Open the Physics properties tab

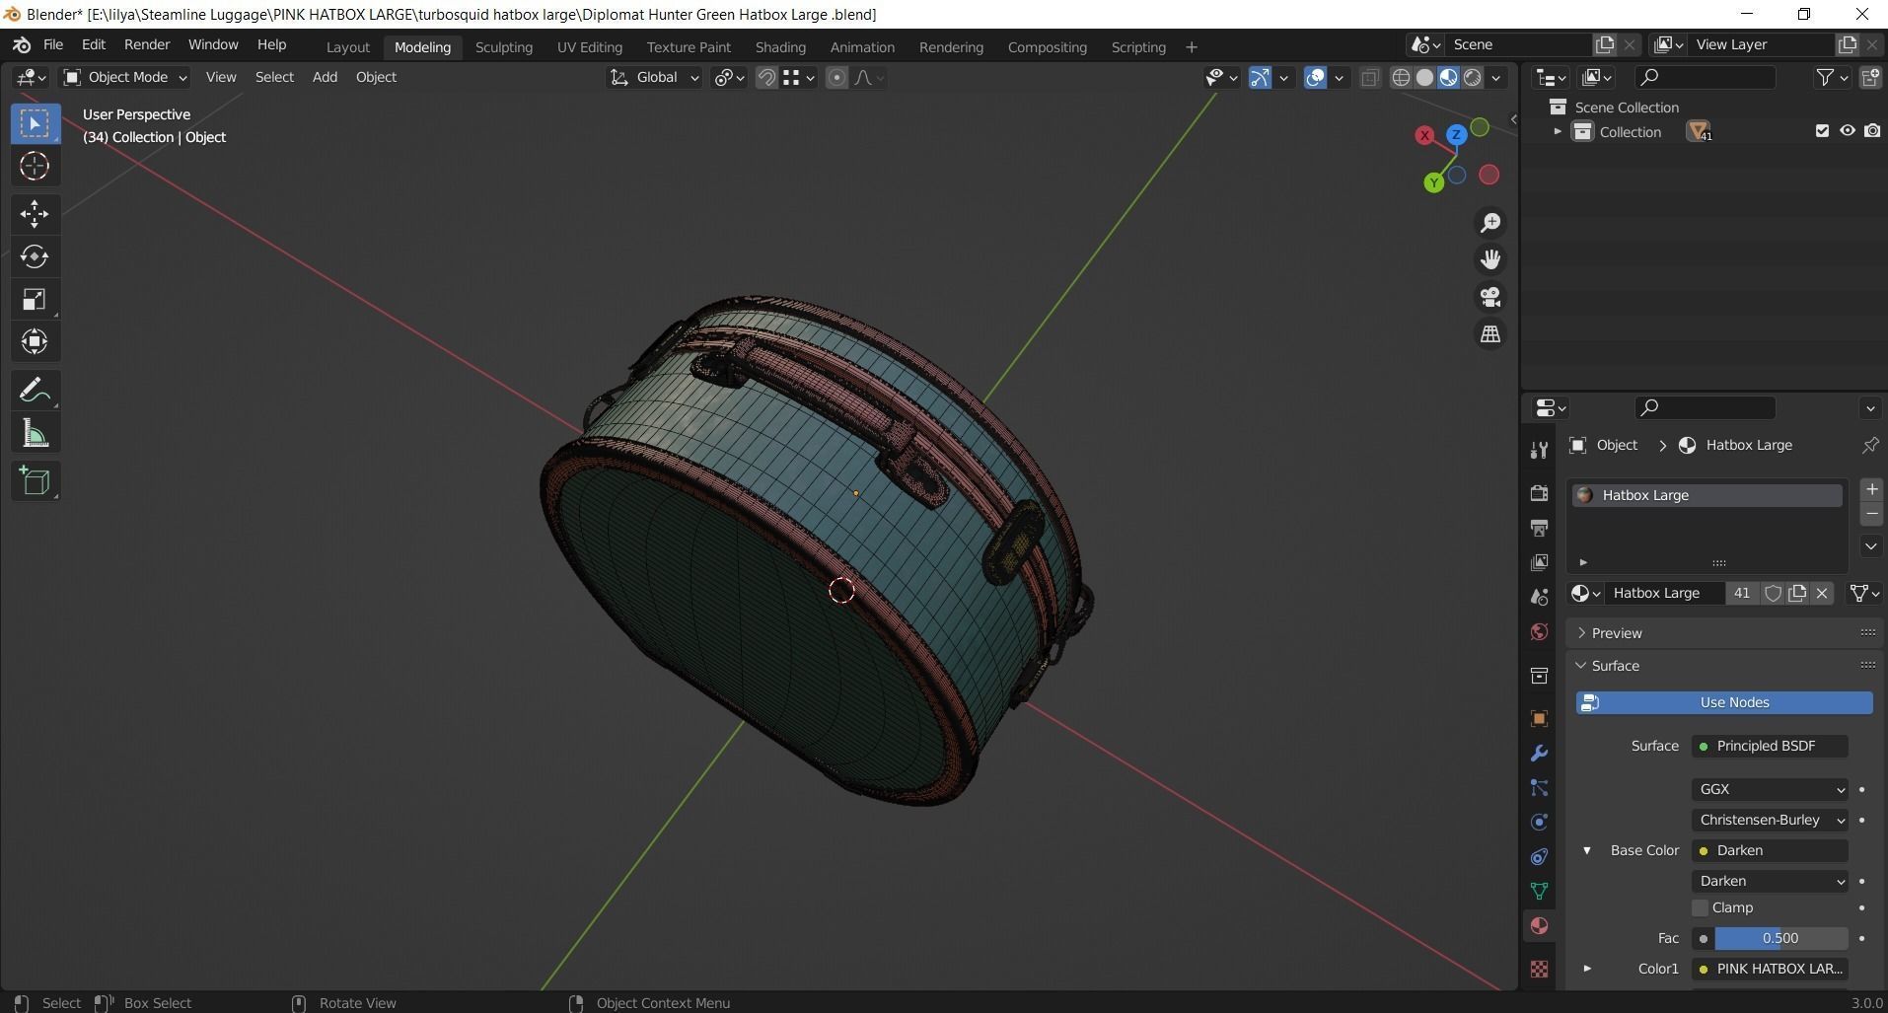[1539, 822]
